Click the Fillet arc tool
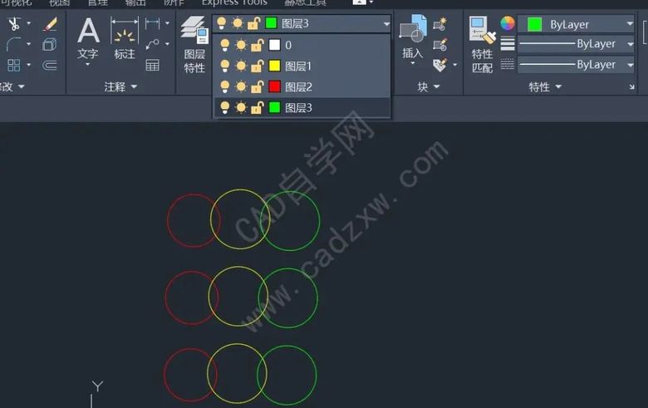The image size is (648, 408). coord(13,44)
